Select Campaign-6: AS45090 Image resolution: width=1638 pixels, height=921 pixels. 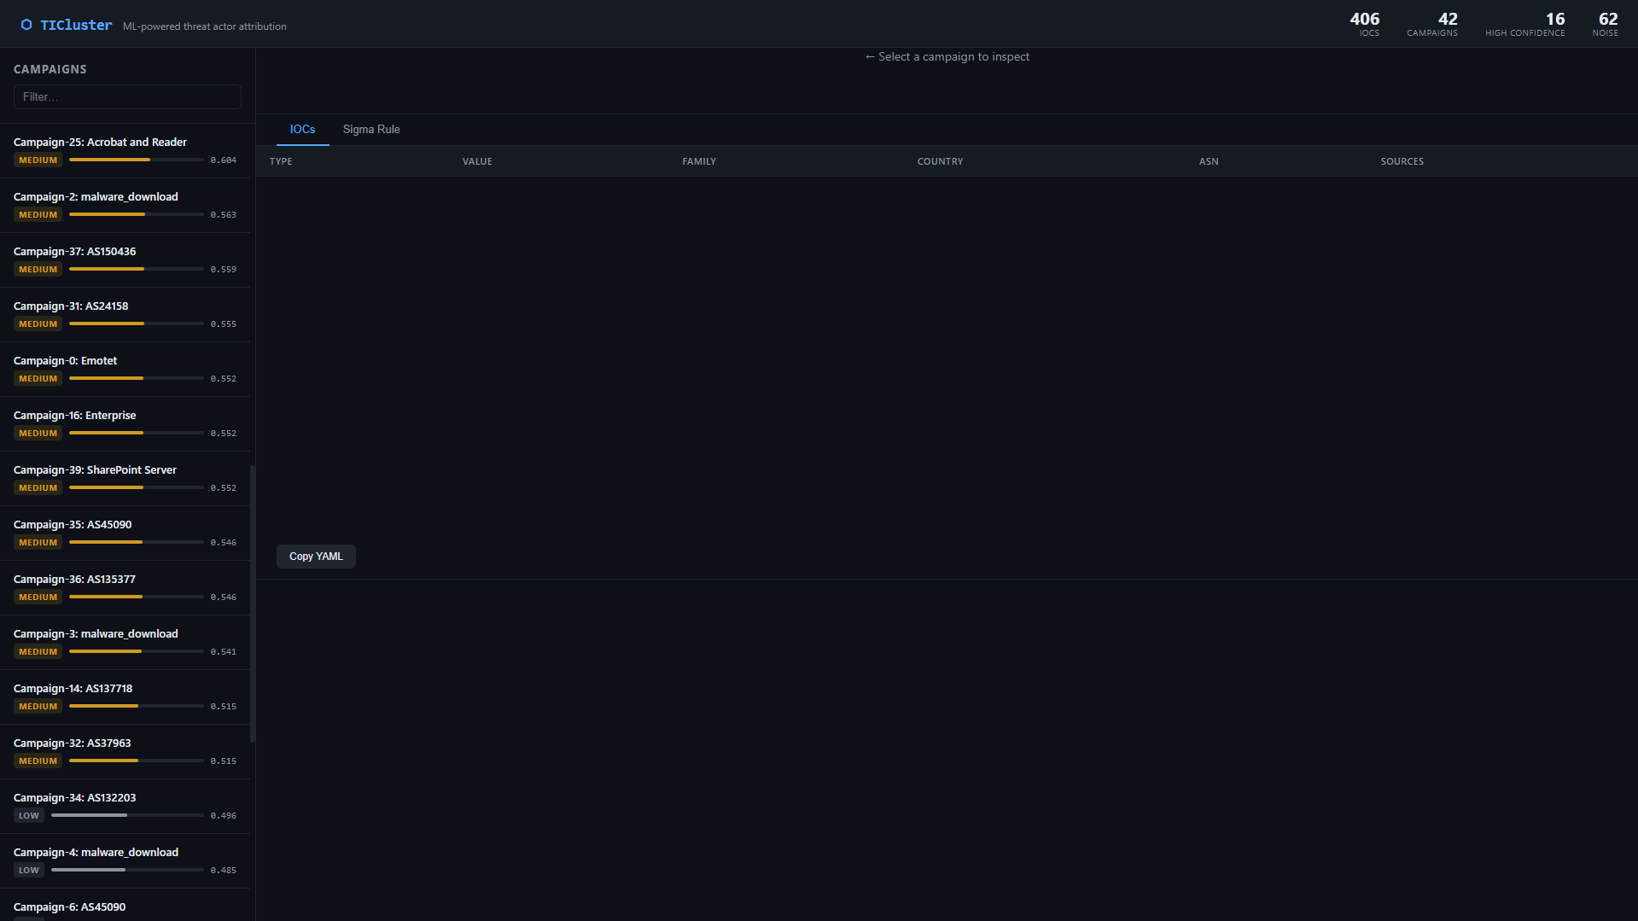click(125, 906)
